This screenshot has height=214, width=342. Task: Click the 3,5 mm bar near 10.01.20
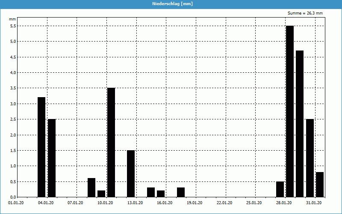tap(111, 142)
